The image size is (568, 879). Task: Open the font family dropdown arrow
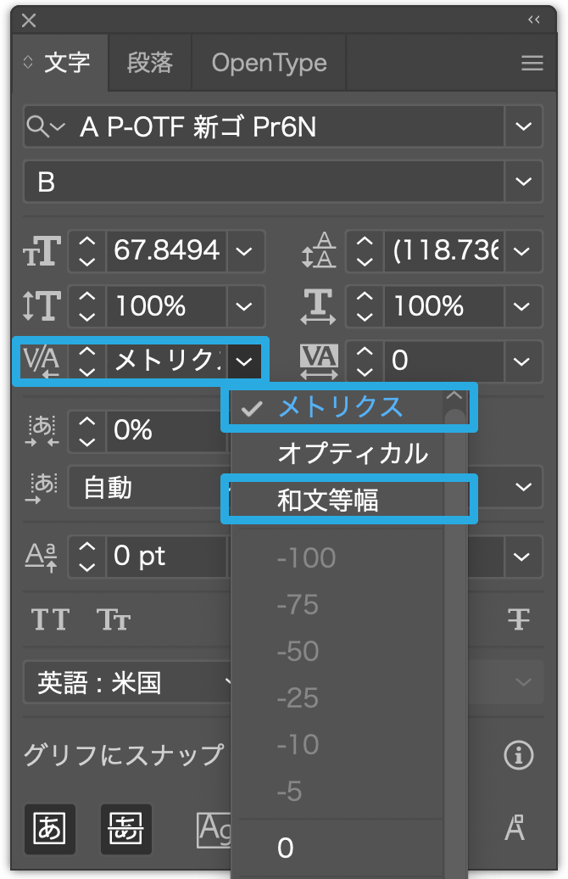click(x=523, y=126)
